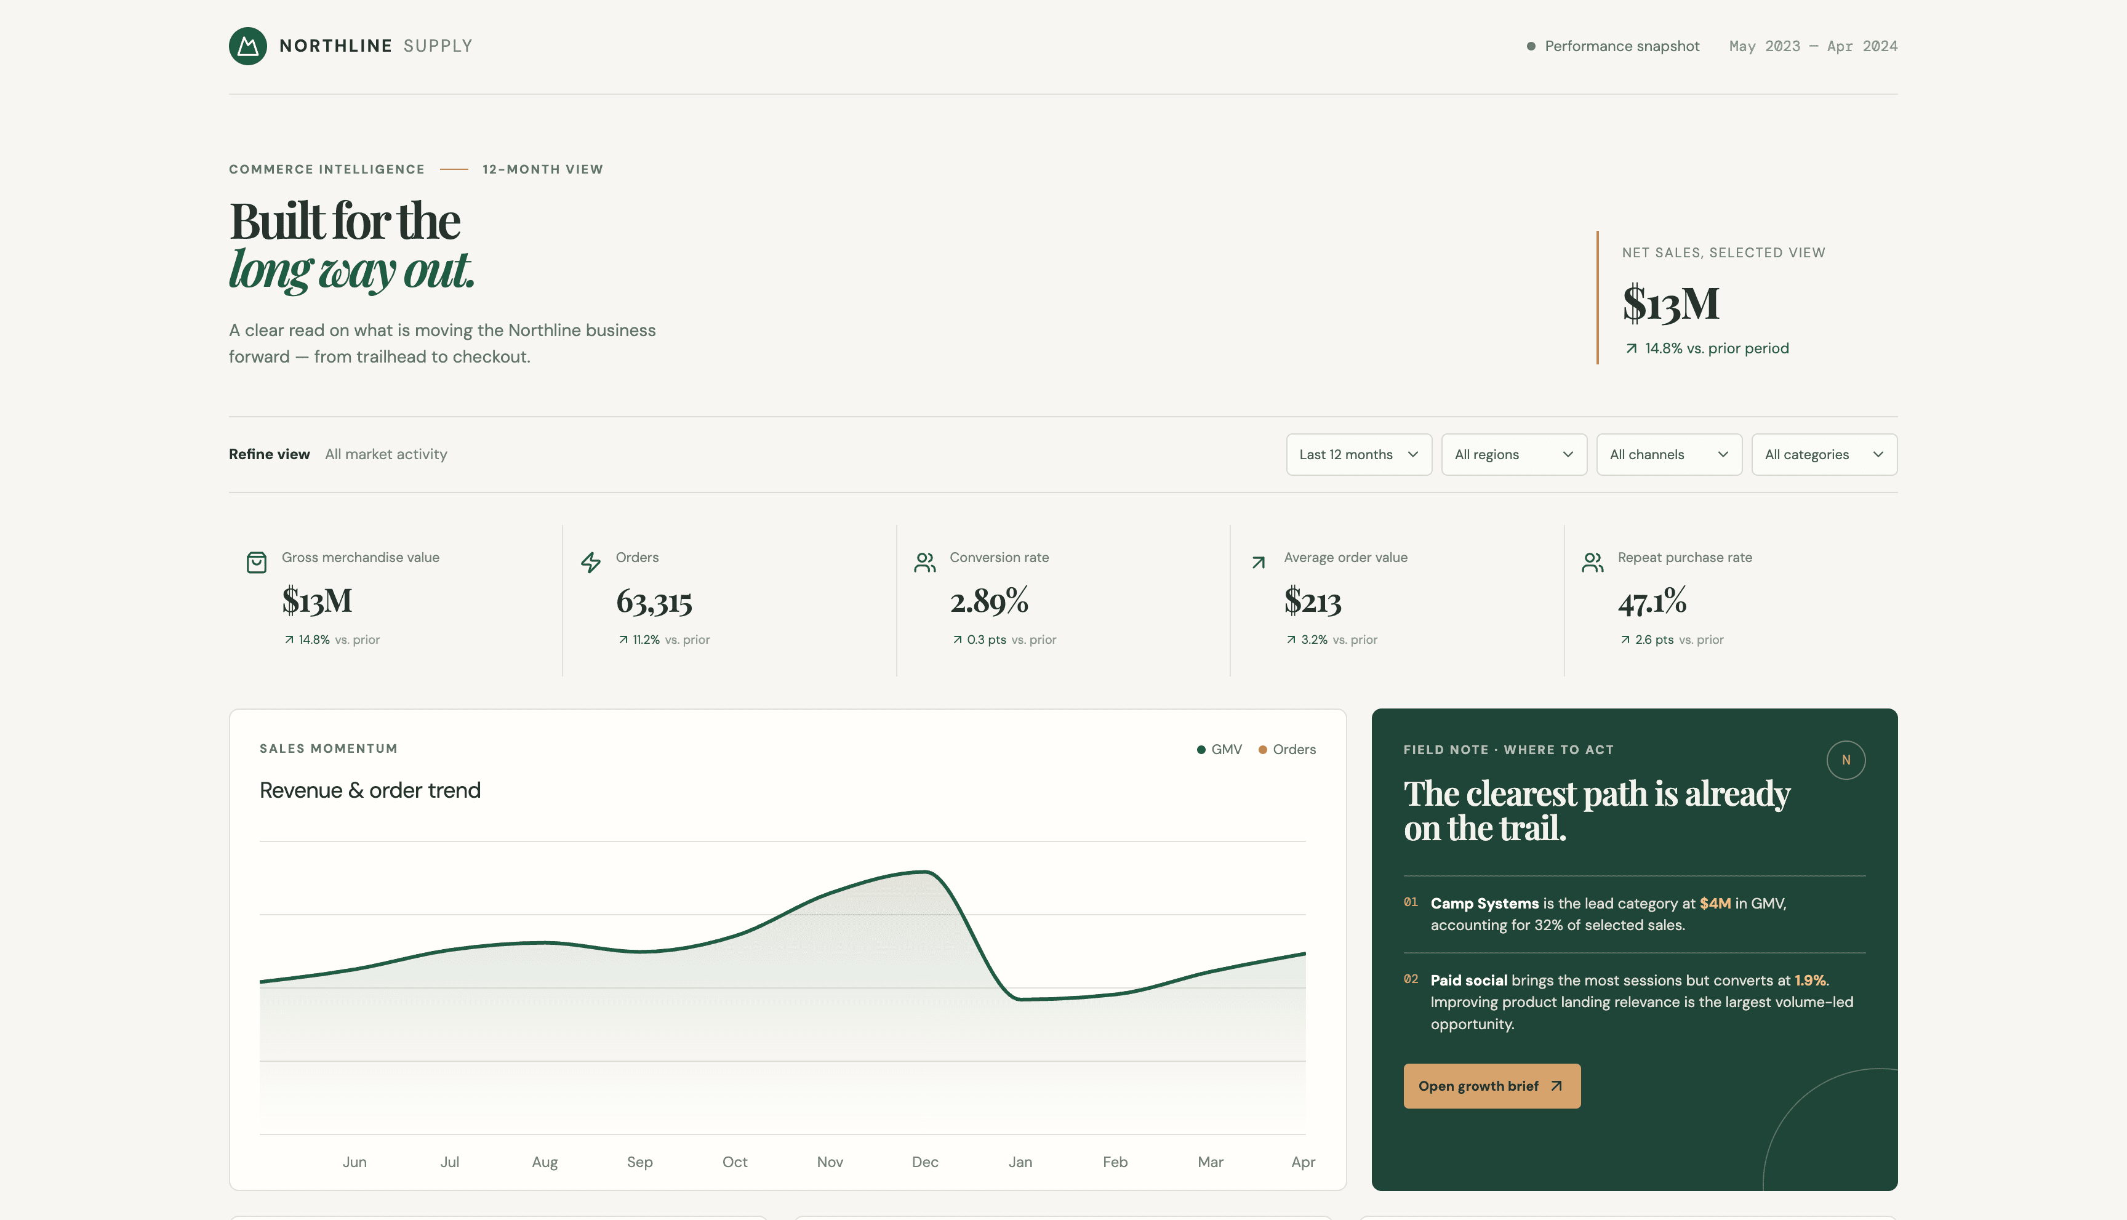Click the All market activity text
2127x1220 pixels.
[385, 454]
